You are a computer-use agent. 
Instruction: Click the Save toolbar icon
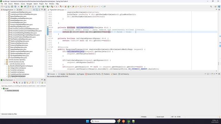click(6, 7)
